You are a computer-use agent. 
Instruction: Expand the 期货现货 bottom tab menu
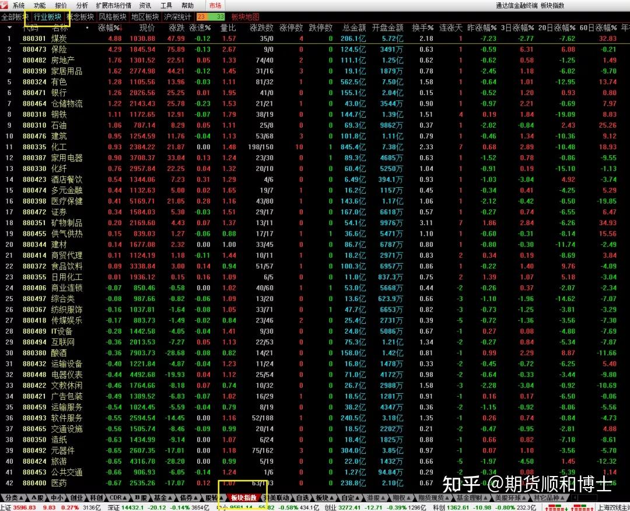(433, 498)
